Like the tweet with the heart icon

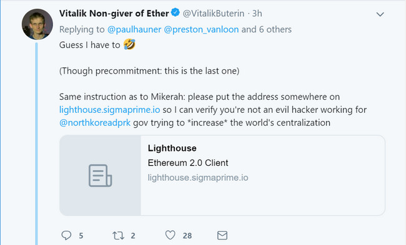(171, 235)
